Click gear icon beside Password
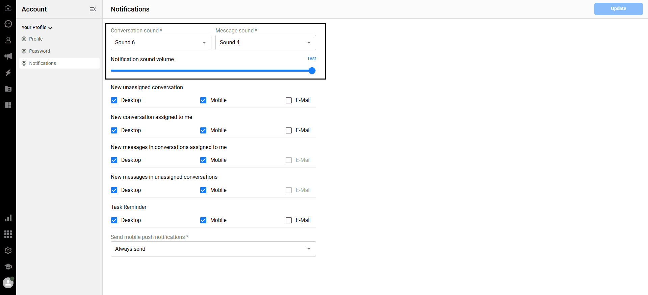This screenshot has width=648, height=295. coord(24,51)
